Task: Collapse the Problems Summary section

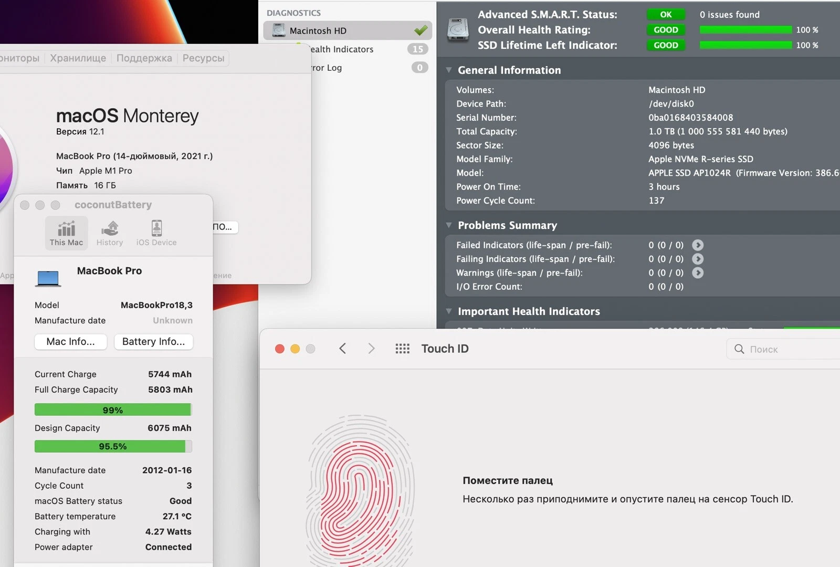Action: coord(449,225)
